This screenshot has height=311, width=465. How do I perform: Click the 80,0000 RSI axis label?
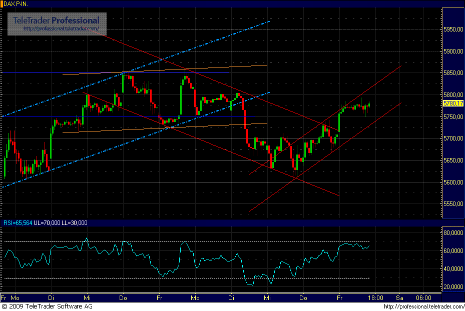[453, 233]
